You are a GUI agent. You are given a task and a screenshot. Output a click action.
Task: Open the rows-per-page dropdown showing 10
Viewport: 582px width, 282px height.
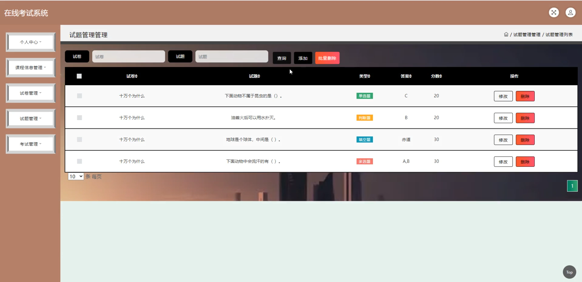point(76,176)
